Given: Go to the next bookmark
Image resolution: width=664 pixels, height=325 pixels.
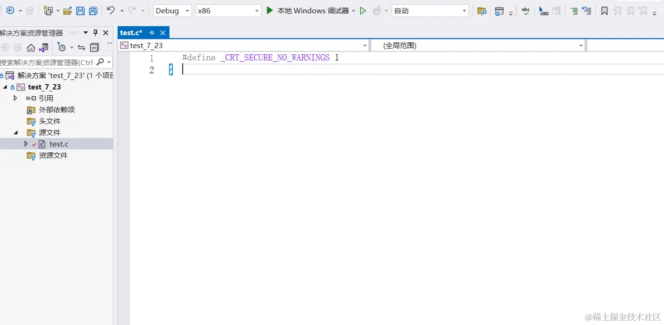Looking at the screenshot, I should click(x=630, y=10).
